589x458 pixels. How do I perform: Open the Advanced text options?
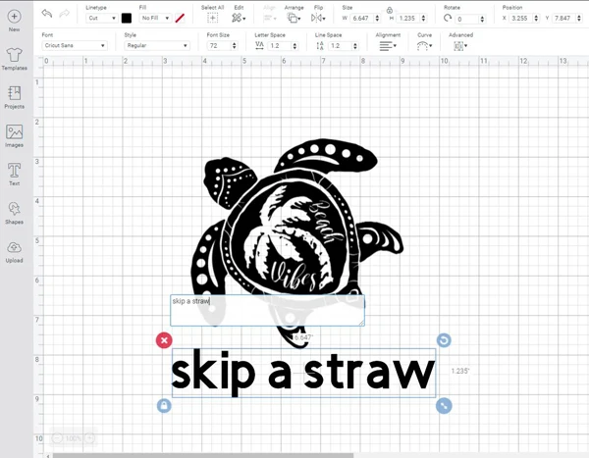pos(460,46)
